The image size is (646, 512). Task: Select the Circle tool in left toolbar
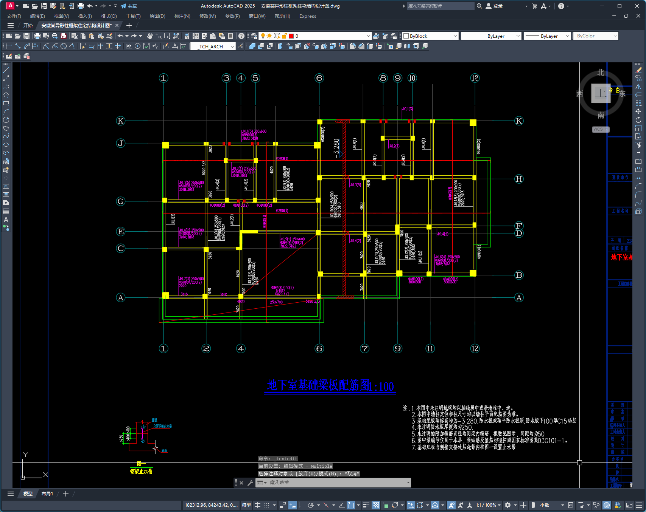(x=6, y=120)
